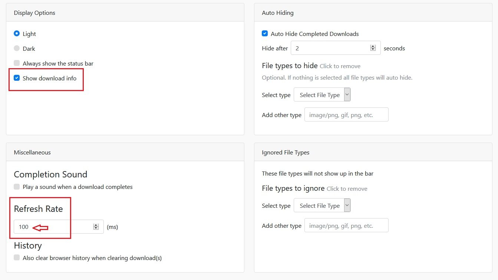Decrease Hide after seconds with down arrow
Screen dimensions: 498x280
point(373,50)
